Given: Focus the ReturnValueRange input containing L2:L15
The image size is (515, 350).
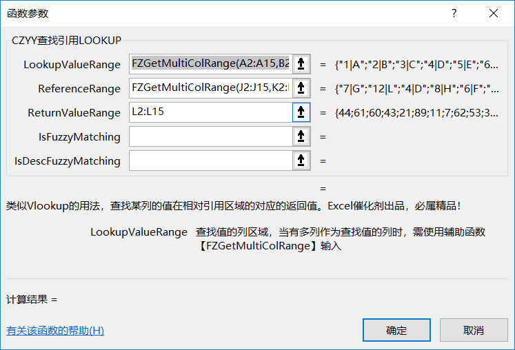Looking at the screenshot, I should [211, 112].
